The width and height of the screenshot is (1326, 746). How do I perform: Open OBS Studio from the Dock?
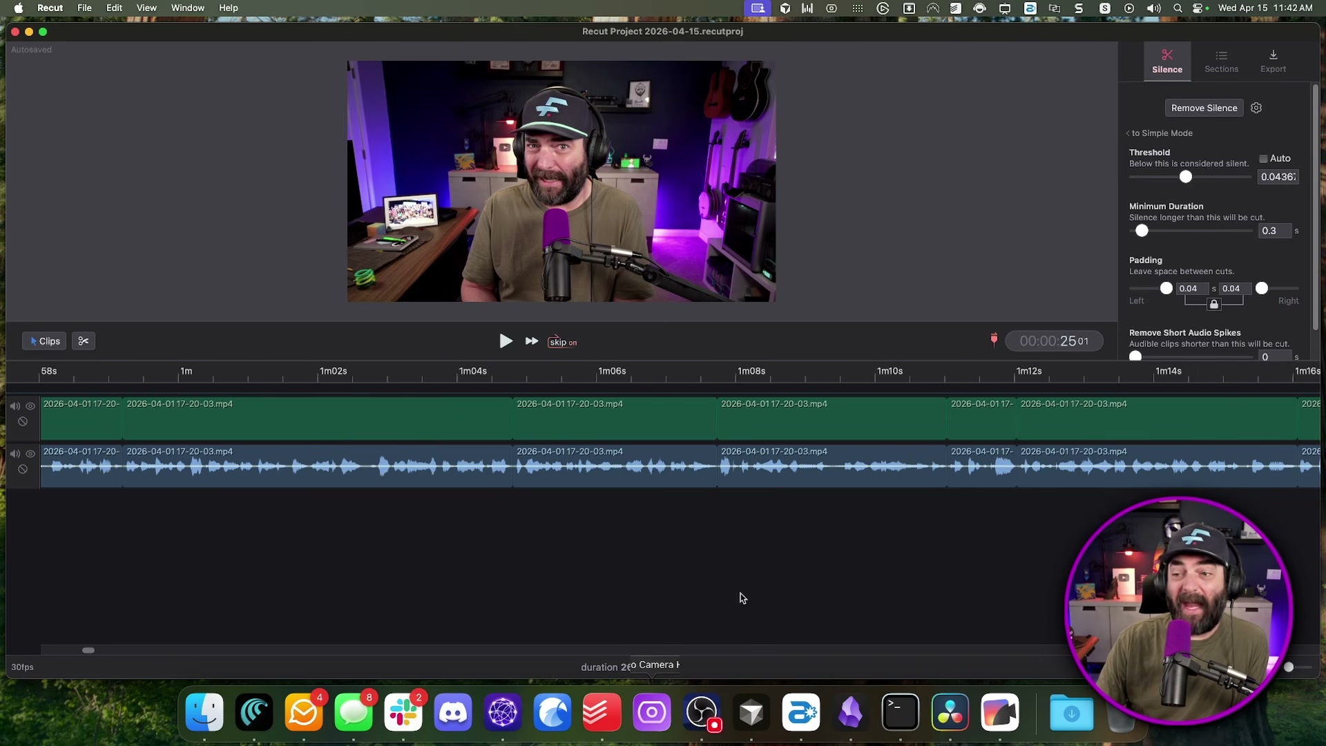(x=702, y=712)
